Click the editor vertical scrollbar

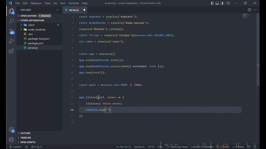pos(258,50)
